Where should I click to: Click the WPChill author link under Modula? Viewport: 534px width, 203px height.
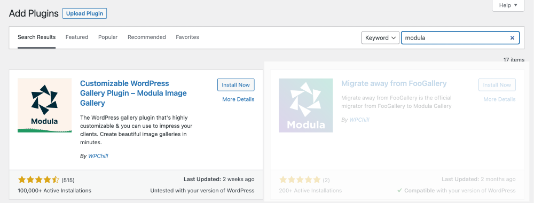[x=98, y=156]
